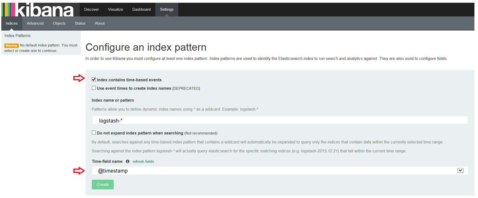This screenshot has width=478, height=198.
Task: Click the Kibana logo
Action: (37, 10)
